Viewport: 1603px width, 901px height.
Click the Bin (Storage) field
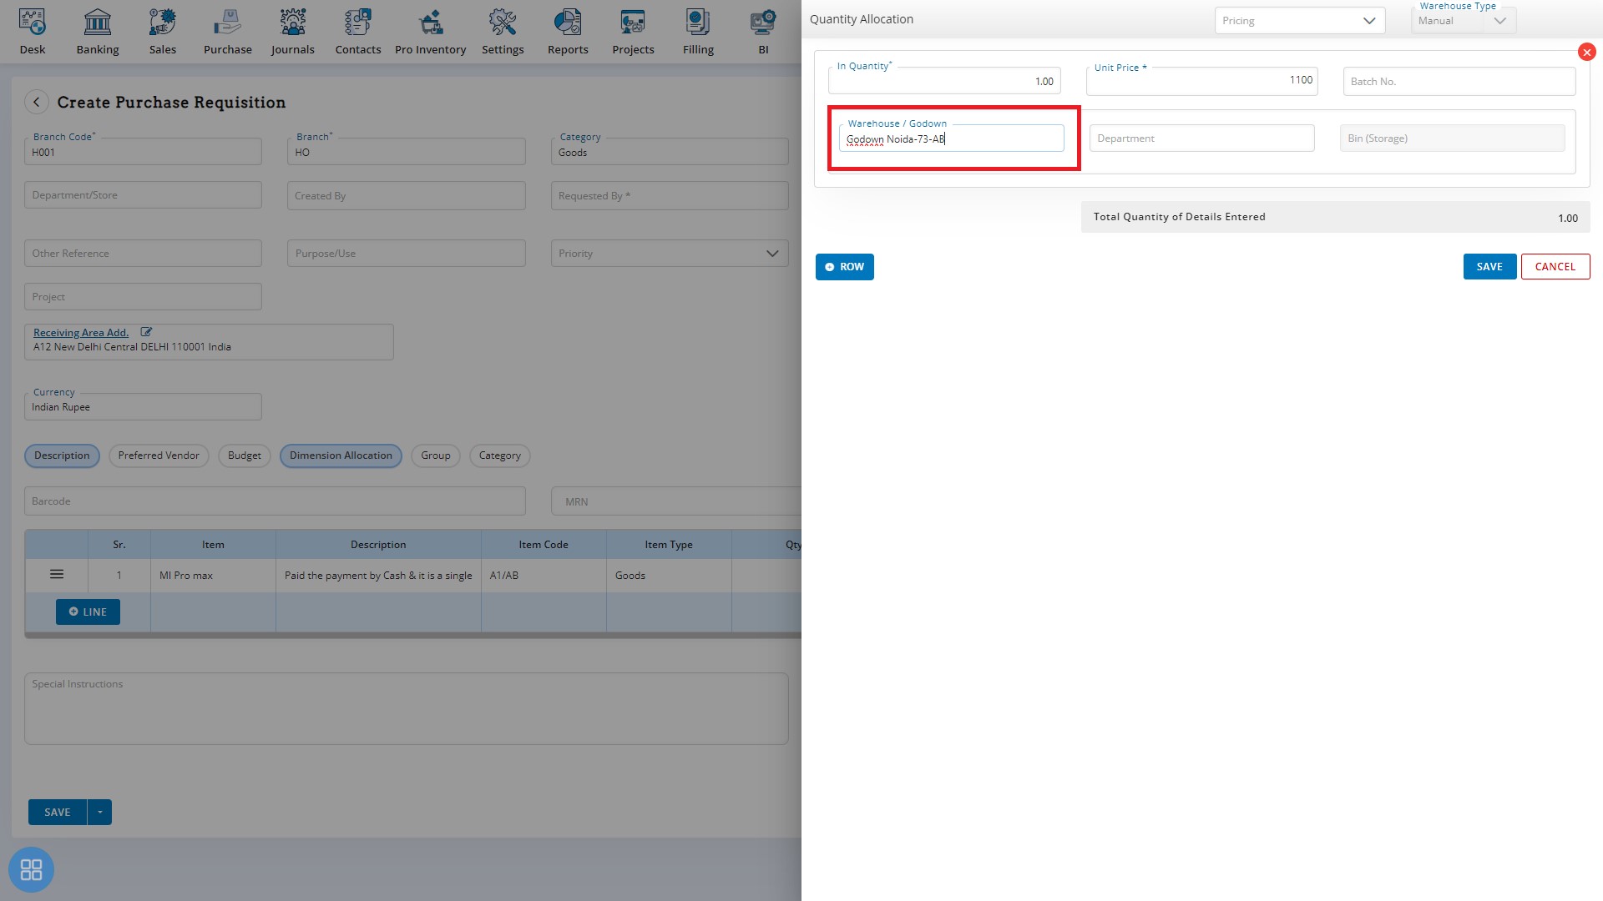click(1453, 138)
